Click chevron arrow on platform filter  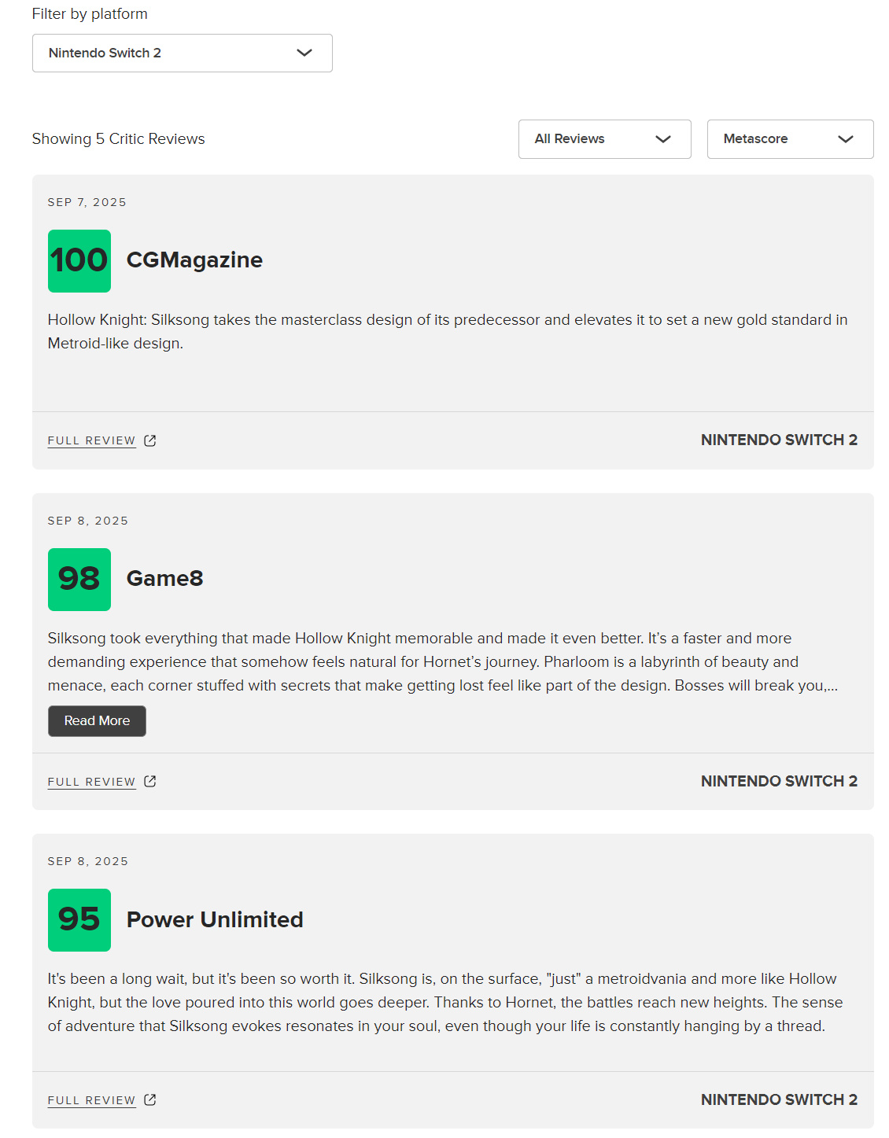coord(304,53)
